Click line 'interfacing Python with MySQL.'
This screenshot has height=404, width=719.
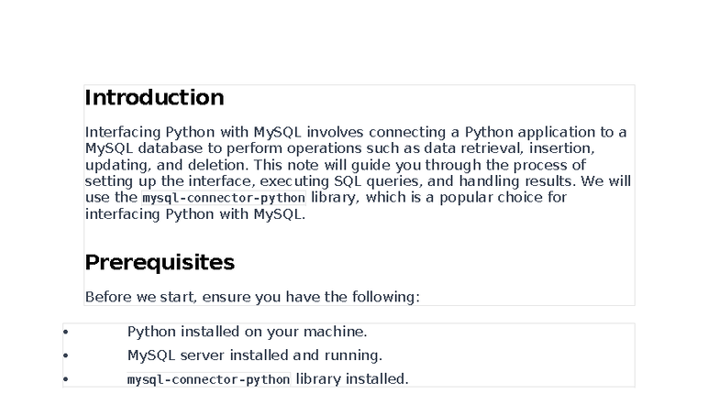(194, 214)
